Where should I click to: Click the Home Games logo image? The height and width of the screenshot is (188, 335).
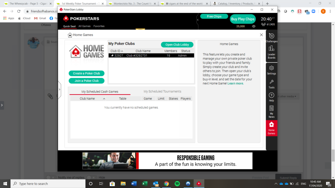pyautogui.click(x=87, y=52)
